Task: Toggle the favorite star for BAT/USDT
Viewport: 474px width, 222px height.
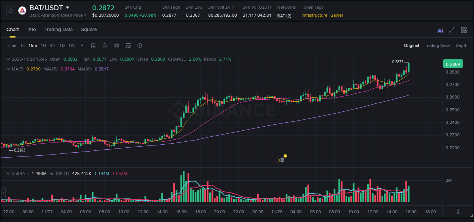Action: [10, 10]
